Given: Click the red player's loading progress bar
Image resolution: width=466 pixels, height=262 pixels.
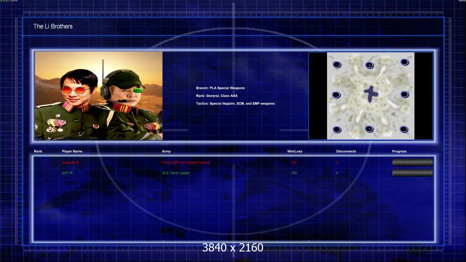Looking at the screenshot, I should click(x=412, y=162).
